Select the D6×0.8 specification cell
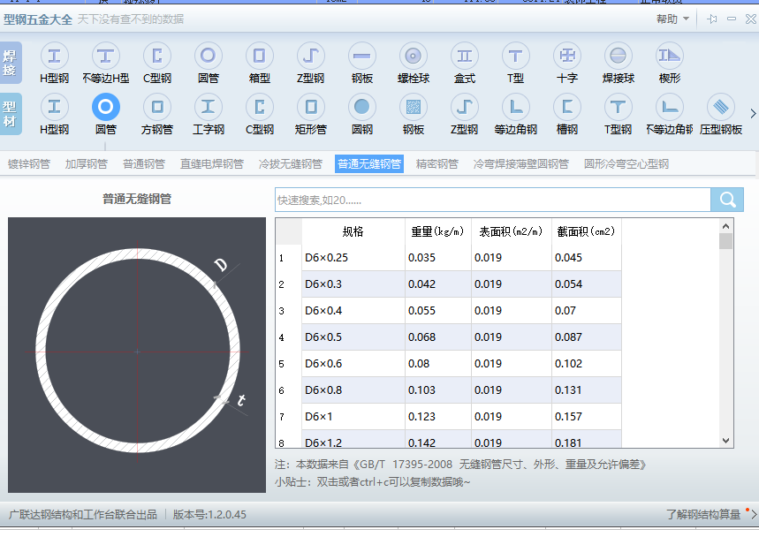This screenshot has width=759, height=537. click(353, 390)
